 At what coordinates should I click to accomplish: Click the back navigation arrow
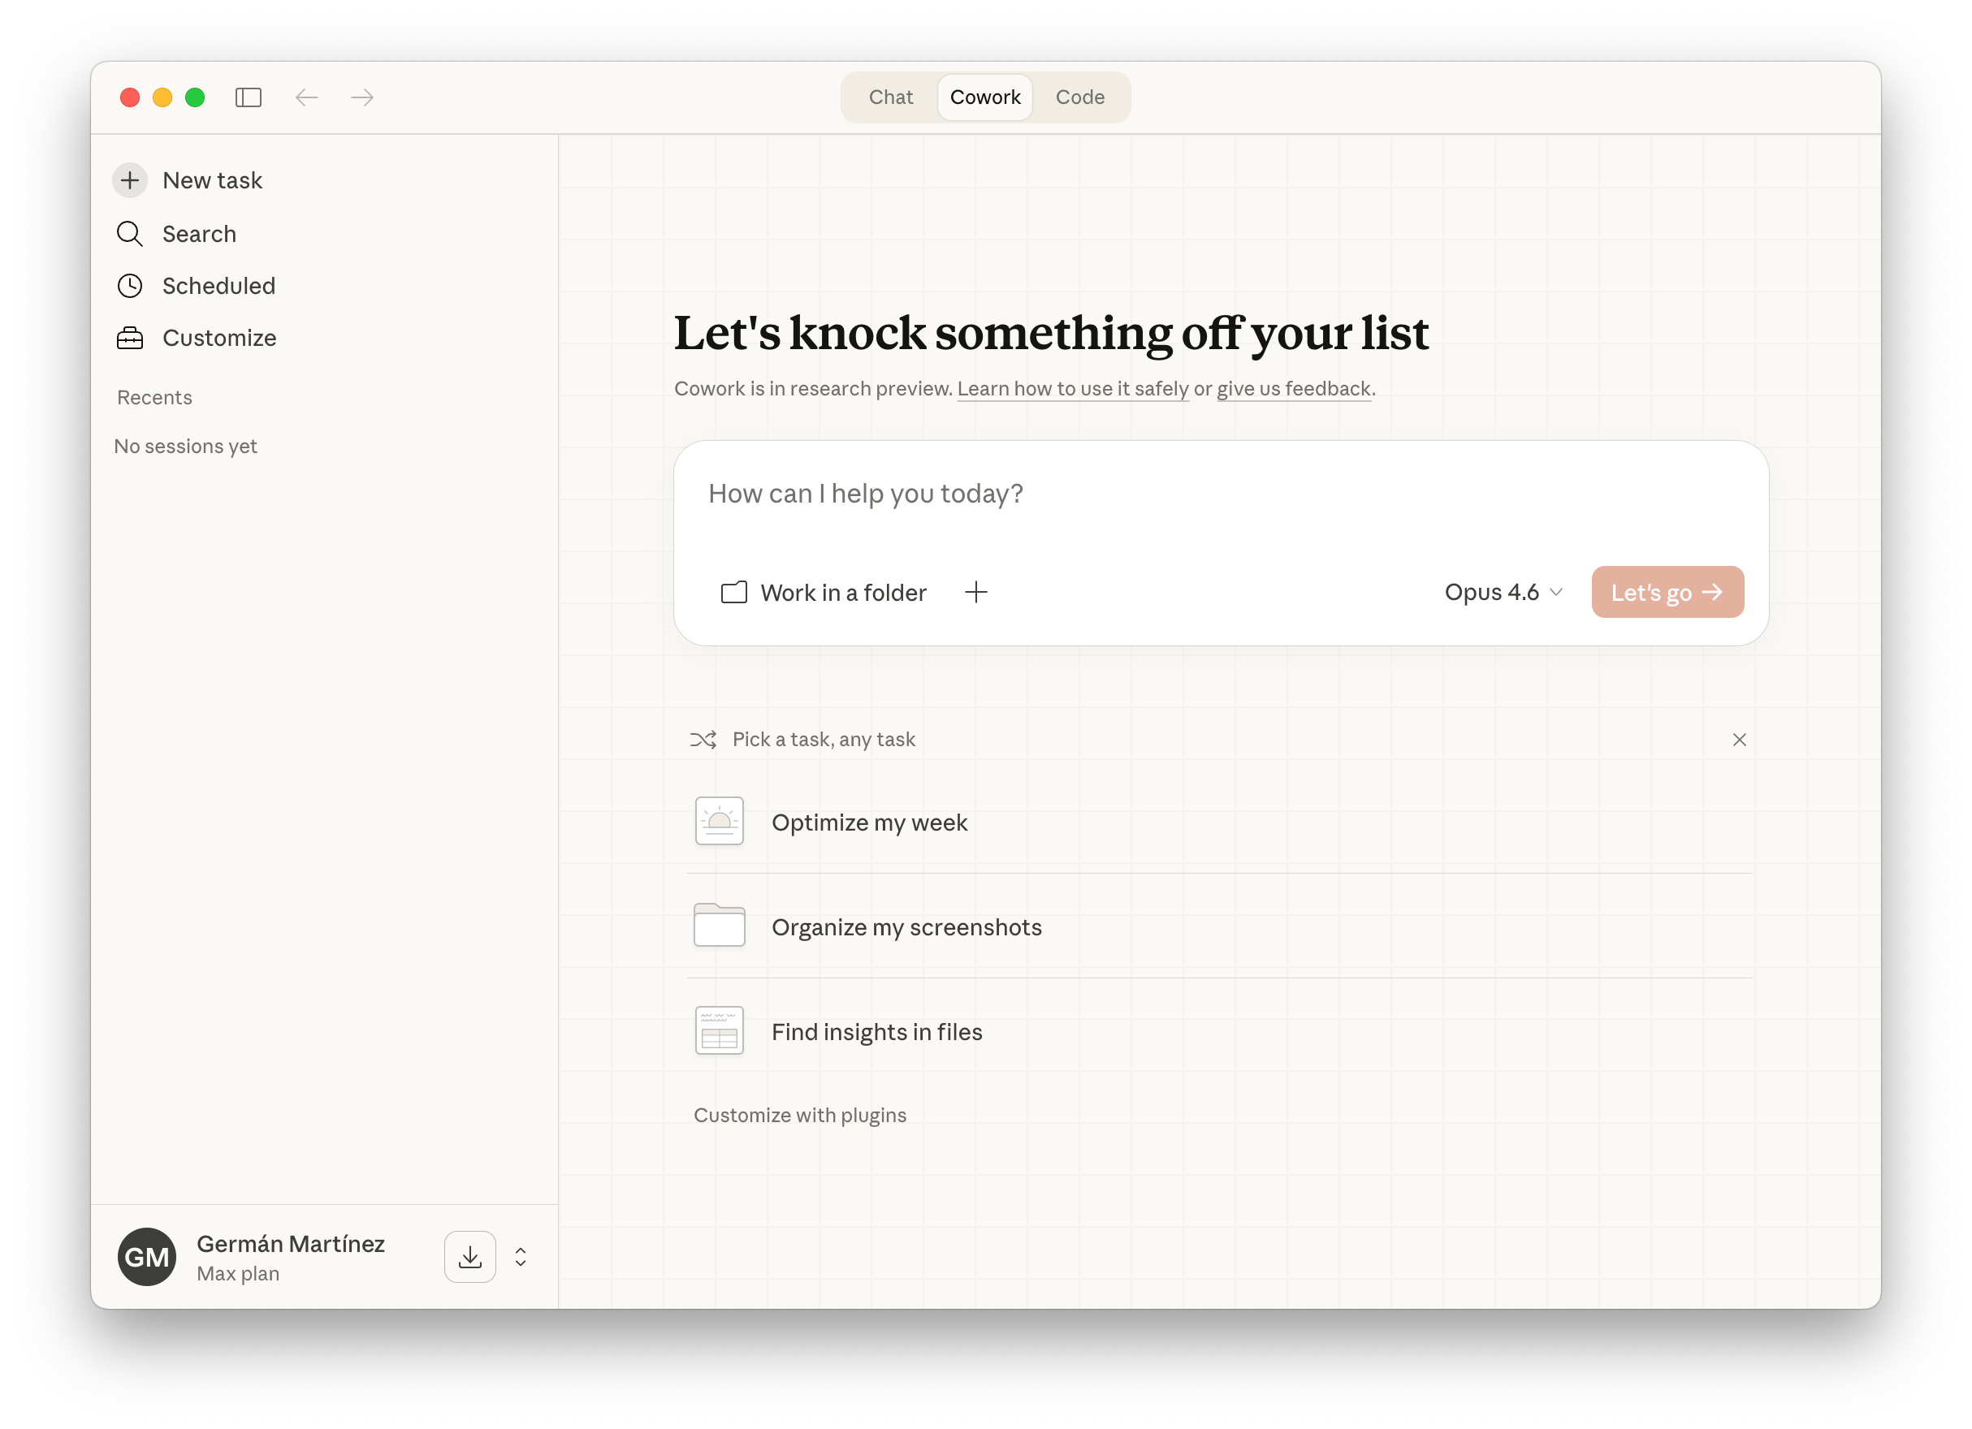pyautogui.click(x=306, y=97)
